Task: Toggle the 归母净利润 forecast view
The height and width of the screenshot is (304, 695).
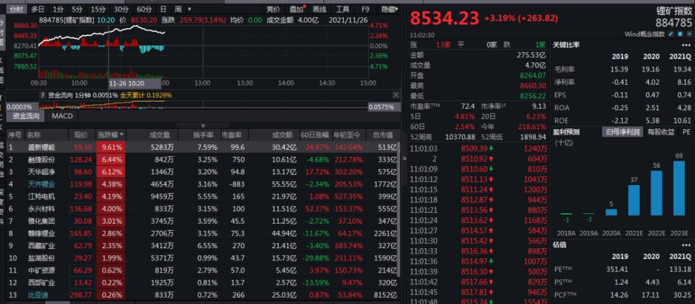Action: click(623, 131)
